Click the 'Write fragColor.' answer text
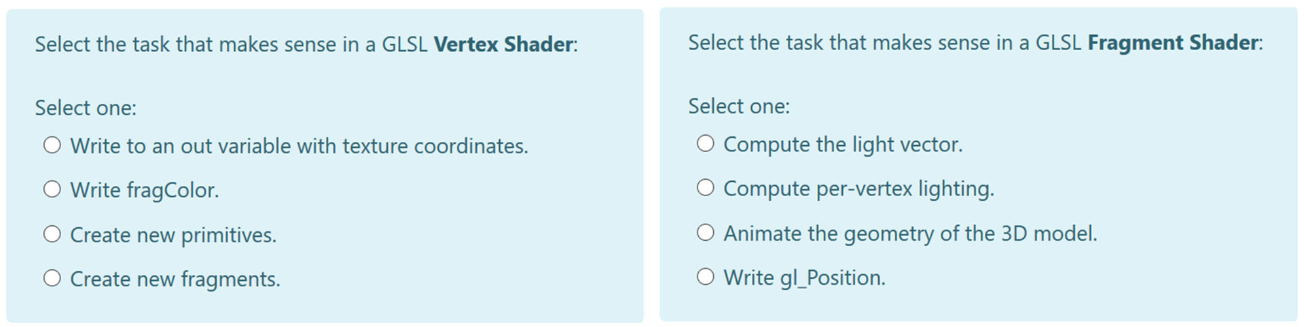Image resolution: width=1304 pixels, height=327 pixels. [145, 191]
